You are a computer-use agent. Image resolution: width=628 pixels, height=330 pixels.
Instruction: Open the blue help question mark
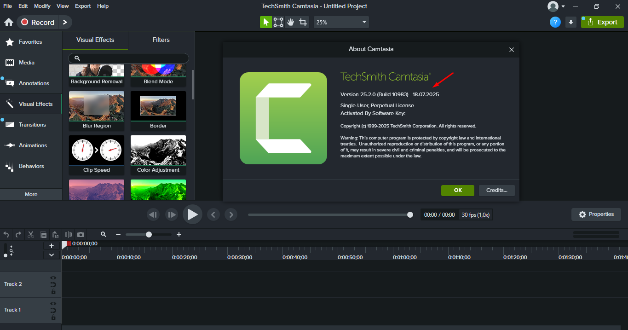(x=555, y=22)
